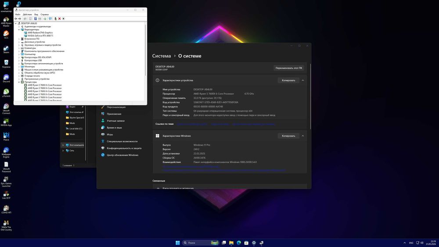The height and width of the screenshot is (247, 439).
Task: Expand Сеть in Explorer navigation pane
Action: click(x=63, y=150)
